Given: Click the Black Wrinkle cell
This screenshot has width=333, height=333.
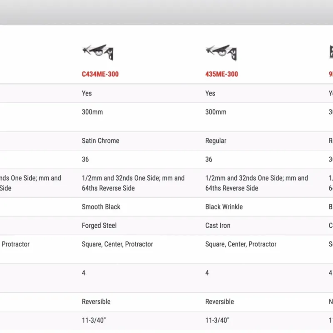Looking at the screenshot, I should coord(224,207).
